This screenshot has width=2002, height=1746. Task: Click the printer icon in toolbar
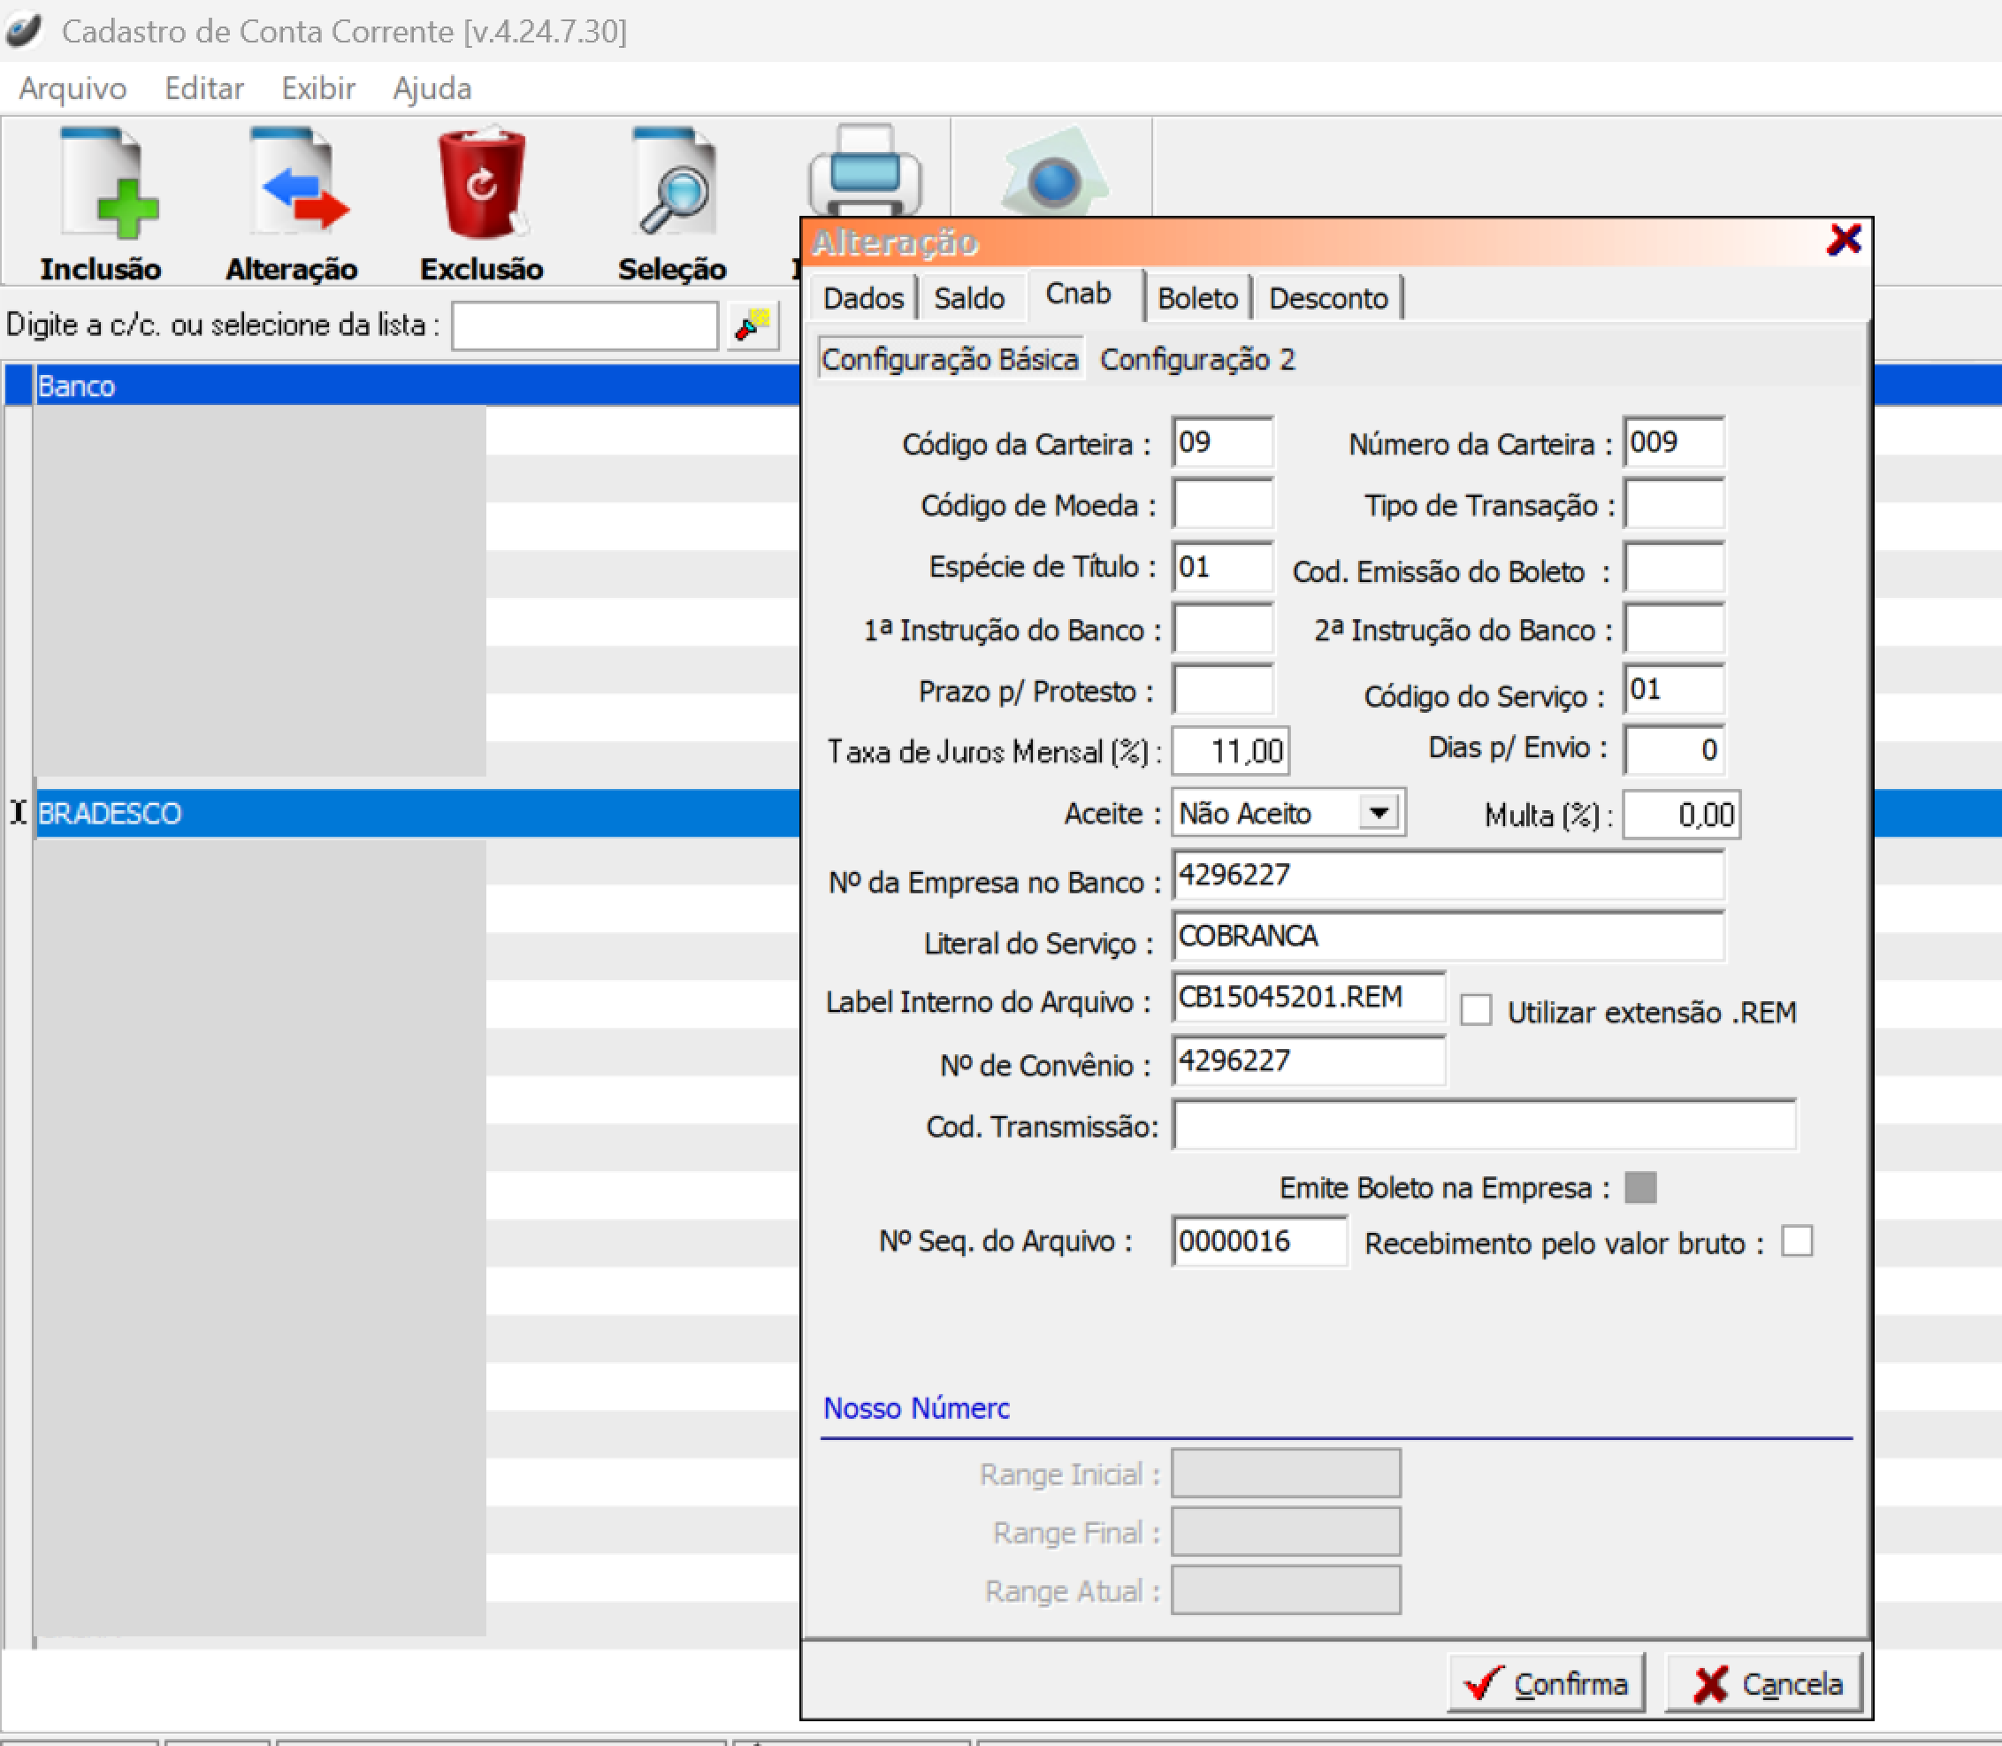864,173
